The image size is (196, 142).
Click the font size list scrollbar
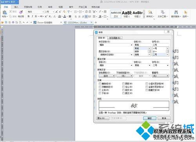tap(167, 52)
